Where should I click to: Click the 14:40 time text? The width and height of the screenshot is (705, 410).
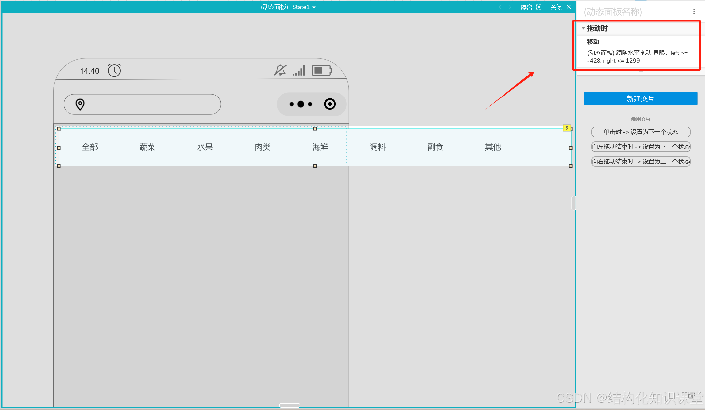point(89,71)
